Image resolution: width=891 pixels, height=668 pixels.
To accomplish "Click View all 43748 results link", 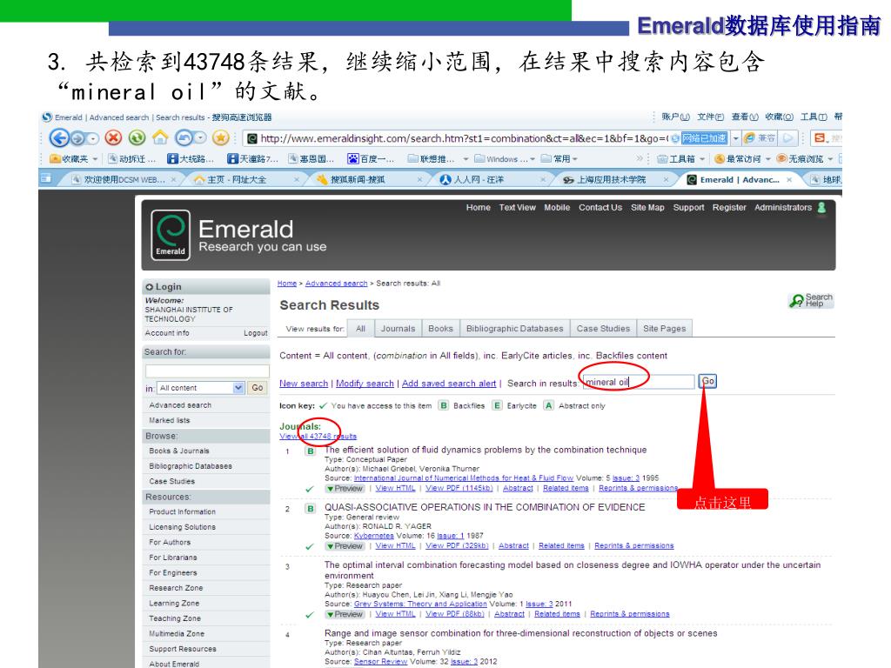I will 318,437.
